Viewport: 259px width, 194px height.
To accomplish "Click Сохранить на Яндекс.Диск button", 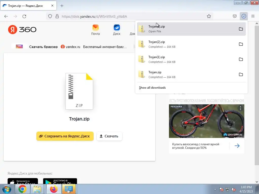I will (65, 136).
